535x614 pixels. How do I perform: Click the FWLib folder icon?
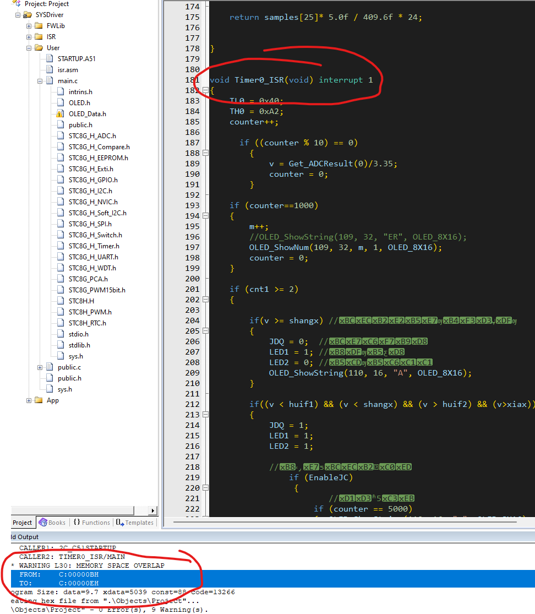39,26
